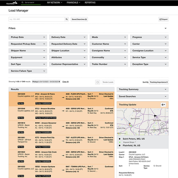Open Reporting menu item
178x178 pixels.
coord(90,3)
